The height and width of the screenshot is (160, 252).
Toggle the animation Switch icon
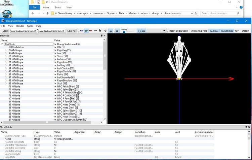click(x=144, y=31)
